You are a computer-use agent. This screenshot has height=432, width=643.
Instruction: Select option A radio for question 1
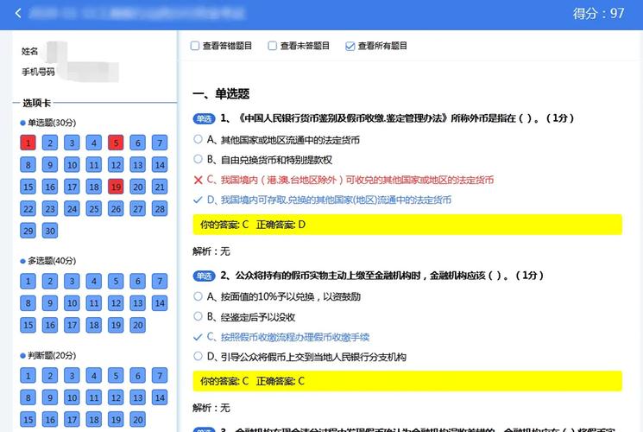pos(199,139)
